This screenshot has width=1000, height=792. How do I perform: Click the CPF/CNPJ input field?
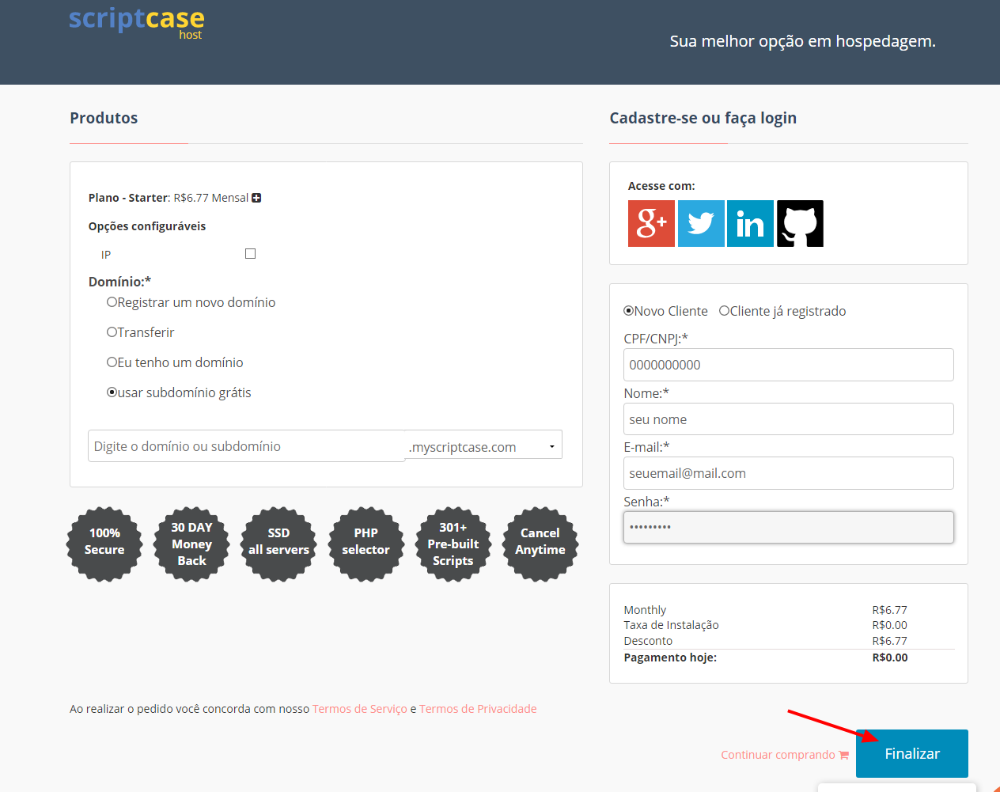point(789,365)
